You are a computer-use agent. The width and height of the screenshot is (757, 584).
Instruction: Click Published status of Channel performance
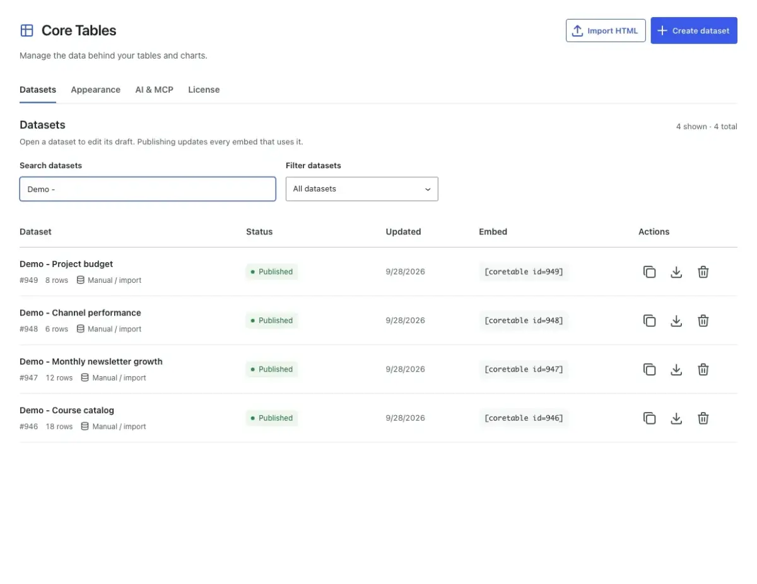tap(271, 320)
